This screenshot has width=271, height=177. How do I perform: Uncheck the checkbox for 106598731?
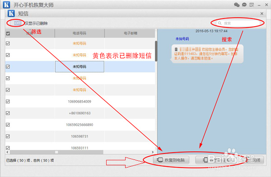click(8, 136)
